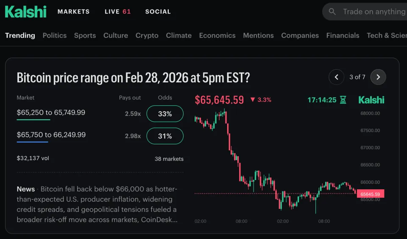
Task: Select the Economics category tab
Action: coord(217,35)
